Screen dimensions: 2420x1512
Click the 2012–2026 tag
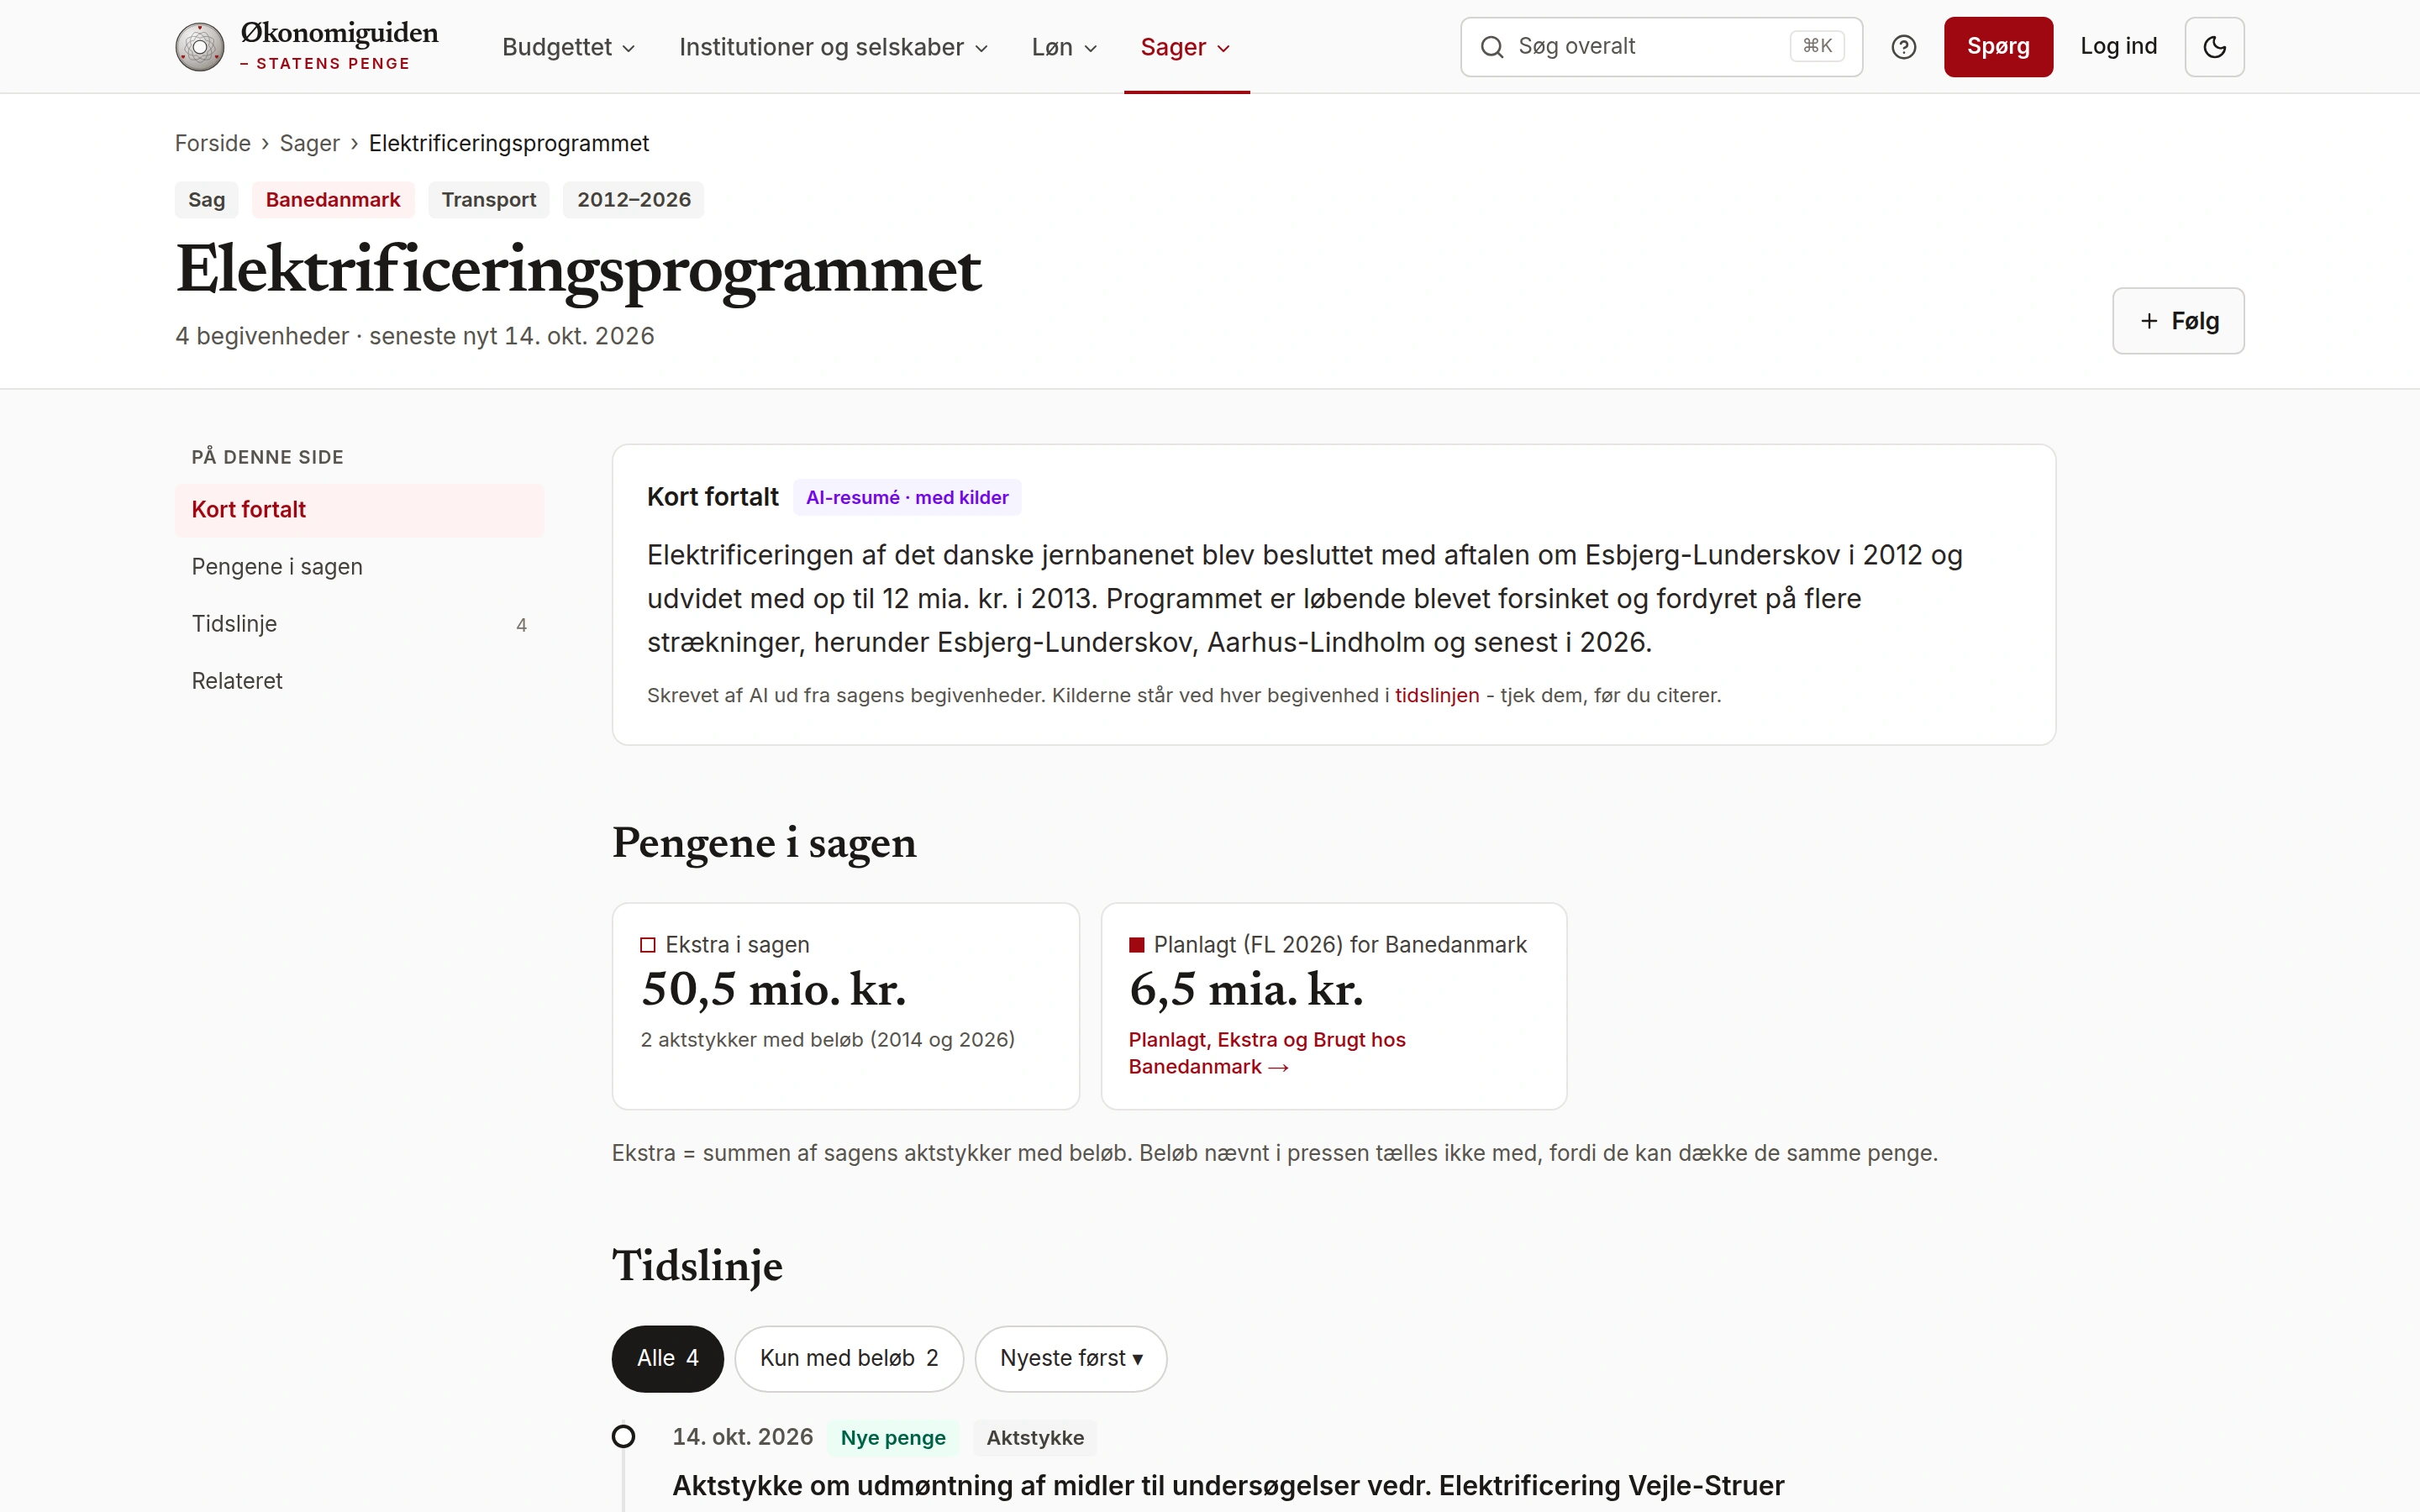(634, 199)
